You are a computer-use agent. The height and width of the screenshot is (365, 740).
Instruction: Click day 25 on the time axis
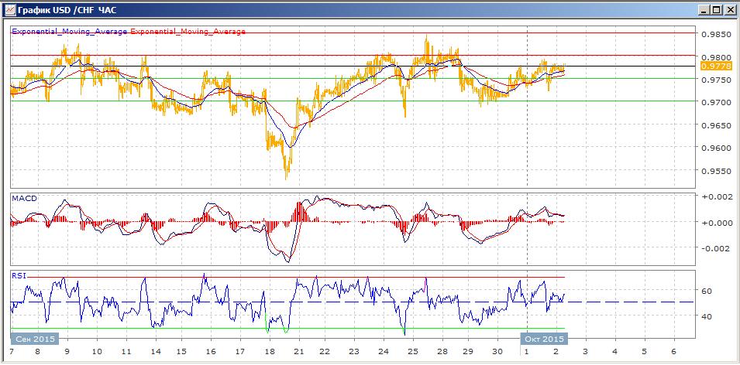(412, 351)
